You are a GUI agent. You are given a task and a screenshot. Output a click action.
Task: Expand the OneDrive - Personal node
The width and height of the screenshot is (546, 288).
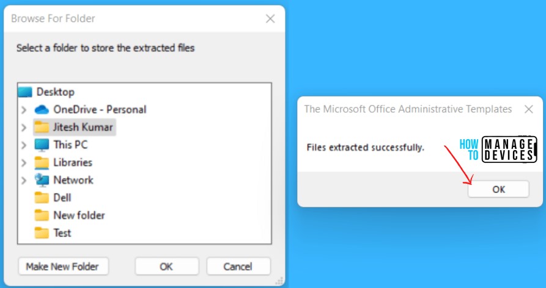click(24, 110)
